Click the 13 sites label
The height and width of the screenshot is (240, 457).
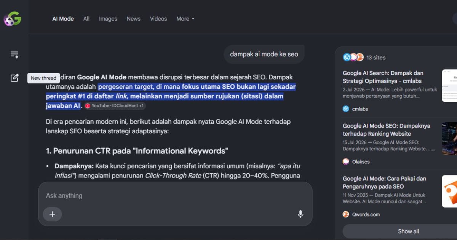(x=376, y=58)
